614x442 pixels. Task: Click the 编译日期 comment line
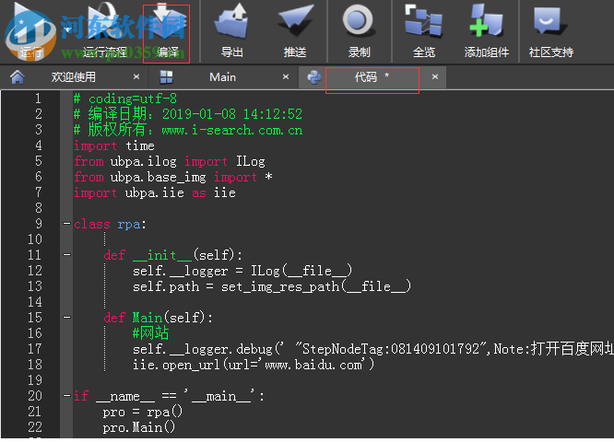188,114
